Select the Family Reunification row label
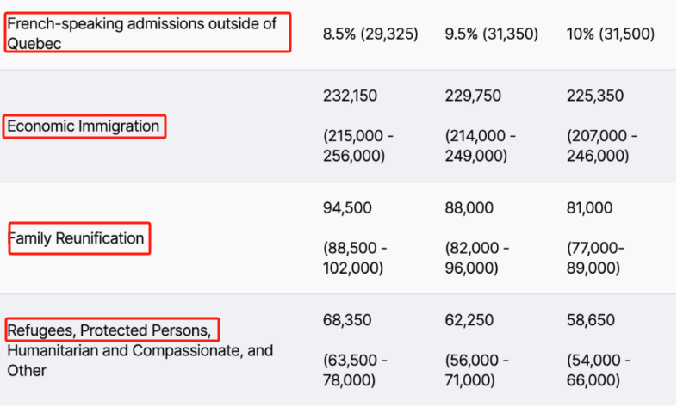Viewport: 677px width, 407px height. (x=76, y=238)
